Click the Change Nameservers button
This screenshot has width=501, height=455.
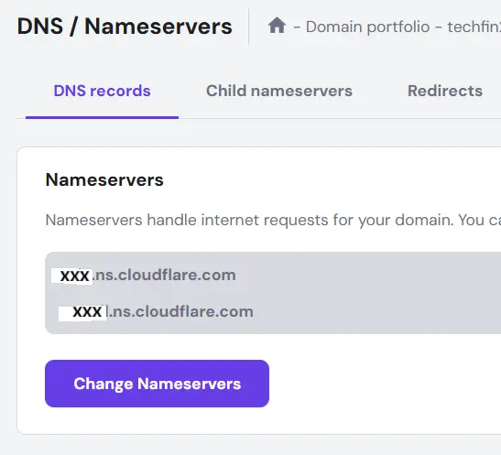[x=157, y=384]
